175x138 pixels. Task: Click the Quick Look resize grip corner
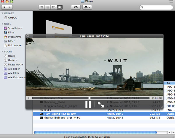click(162, 107)
